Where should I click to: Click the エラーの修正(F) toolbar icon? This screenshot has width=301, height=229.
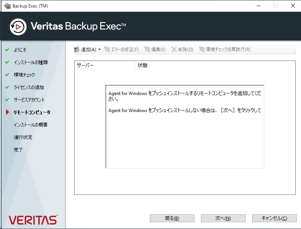coord(107,50)
